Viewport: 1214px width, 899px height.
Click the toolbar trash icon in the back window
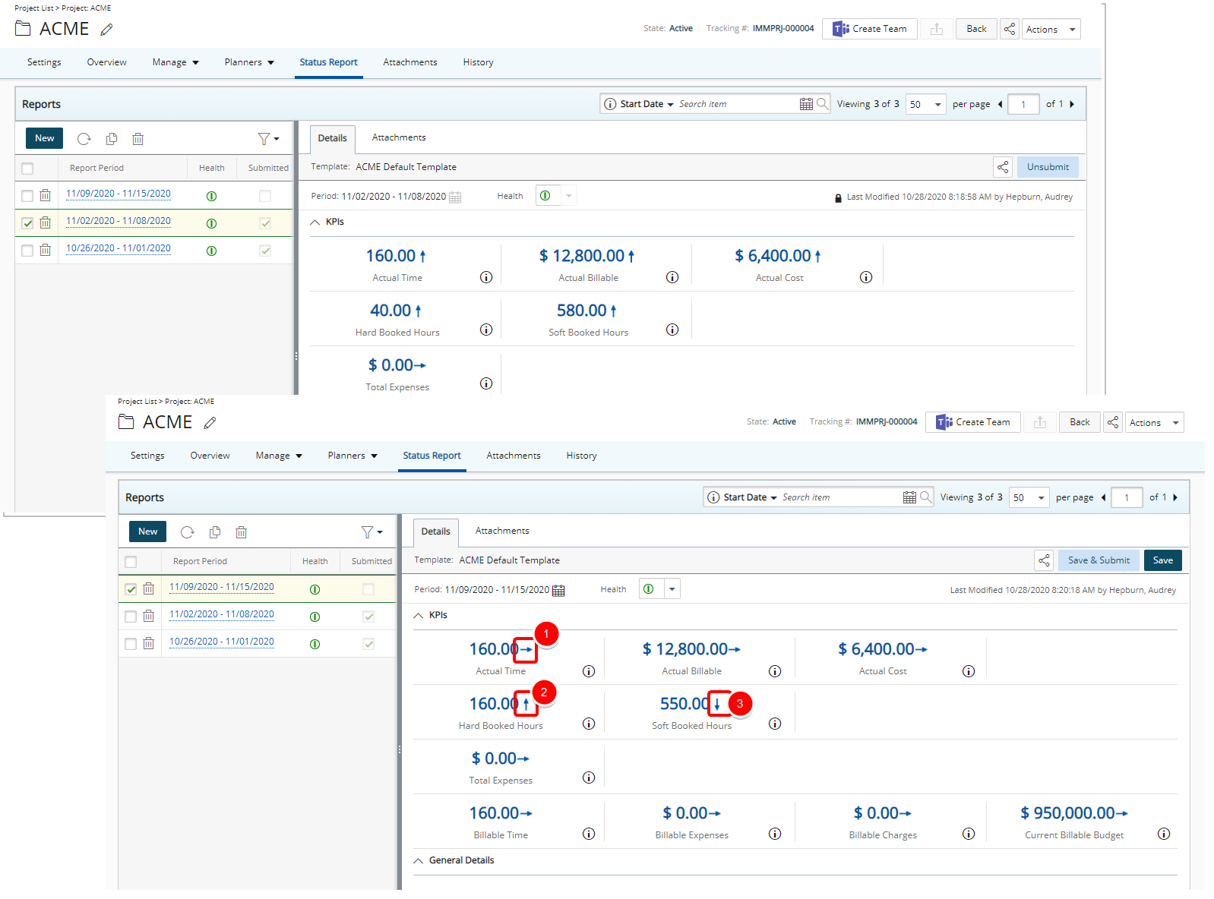138,139
